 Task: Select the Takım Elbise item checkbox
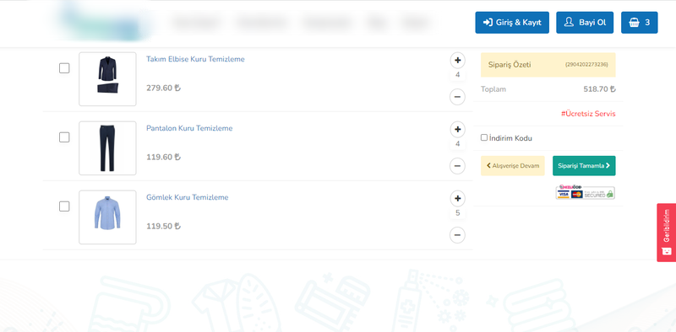(64, 68)
